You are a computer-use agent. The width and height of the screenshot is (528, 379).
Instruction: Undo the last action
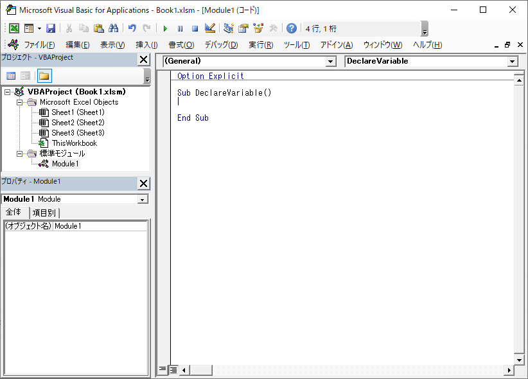tap(132, 28)
